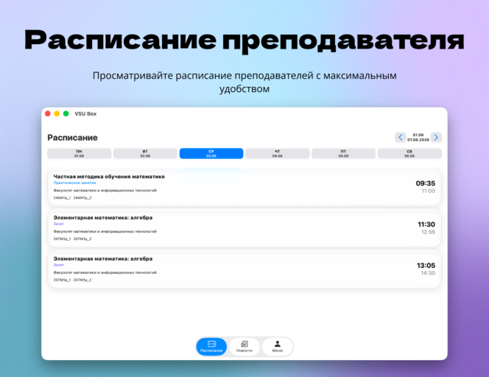Select the СБ 06.06 day tab
489x377 pixels.
409,153
